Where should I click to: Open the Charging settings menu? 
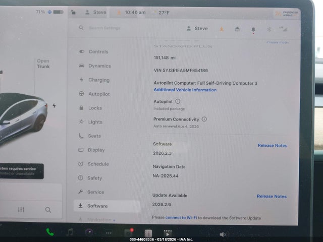tap(94, 80)
